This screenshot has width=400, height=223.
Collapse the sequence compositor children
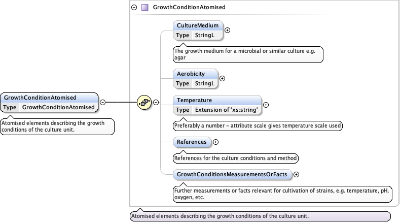coord(156,102)
